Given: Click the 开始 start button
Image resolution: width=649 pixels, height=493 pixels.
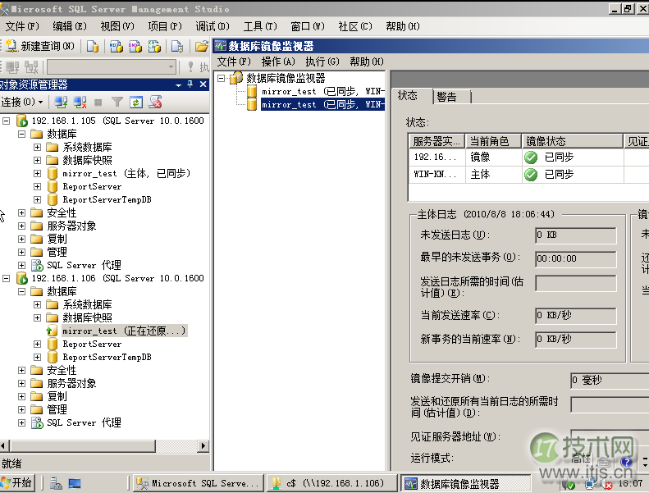Looking at the screenshot, I should [17, 482].
